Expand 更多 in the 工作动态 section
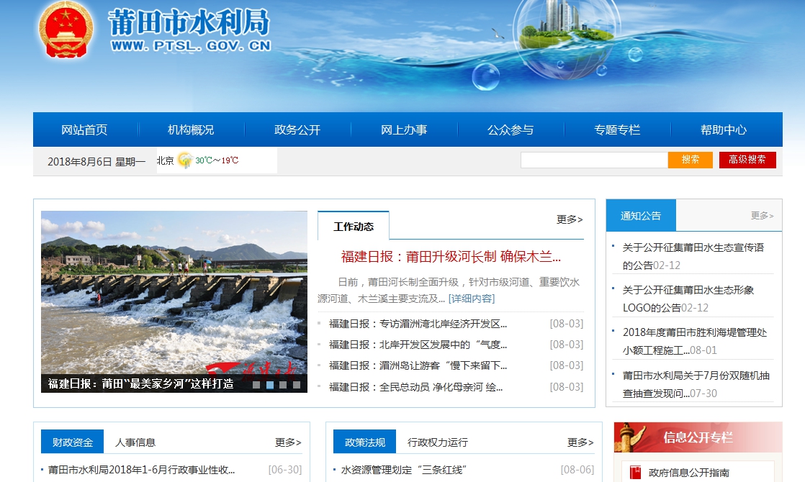805x482 pixels. [569, 219]
